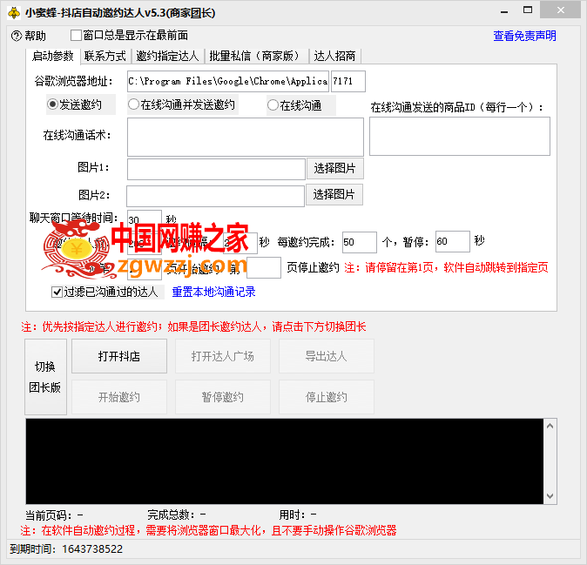Click the stop-page number field before 页停止邀约

[264, 267]
